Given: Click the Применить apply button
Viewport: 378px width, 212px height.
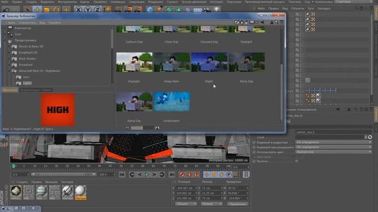Looking at the screenshot, I should tap(237, 204).
